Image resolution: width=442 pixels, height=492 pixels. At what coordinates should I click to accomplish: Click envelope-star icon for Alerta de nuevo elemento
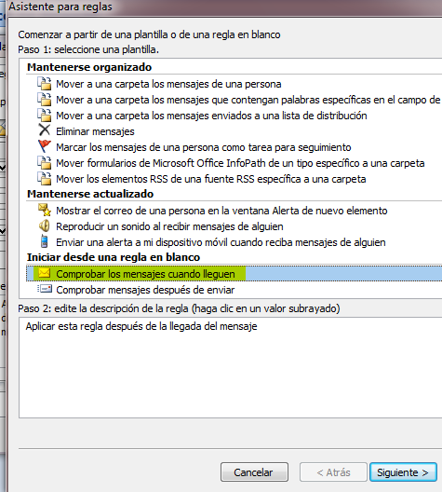coord(44,210)
